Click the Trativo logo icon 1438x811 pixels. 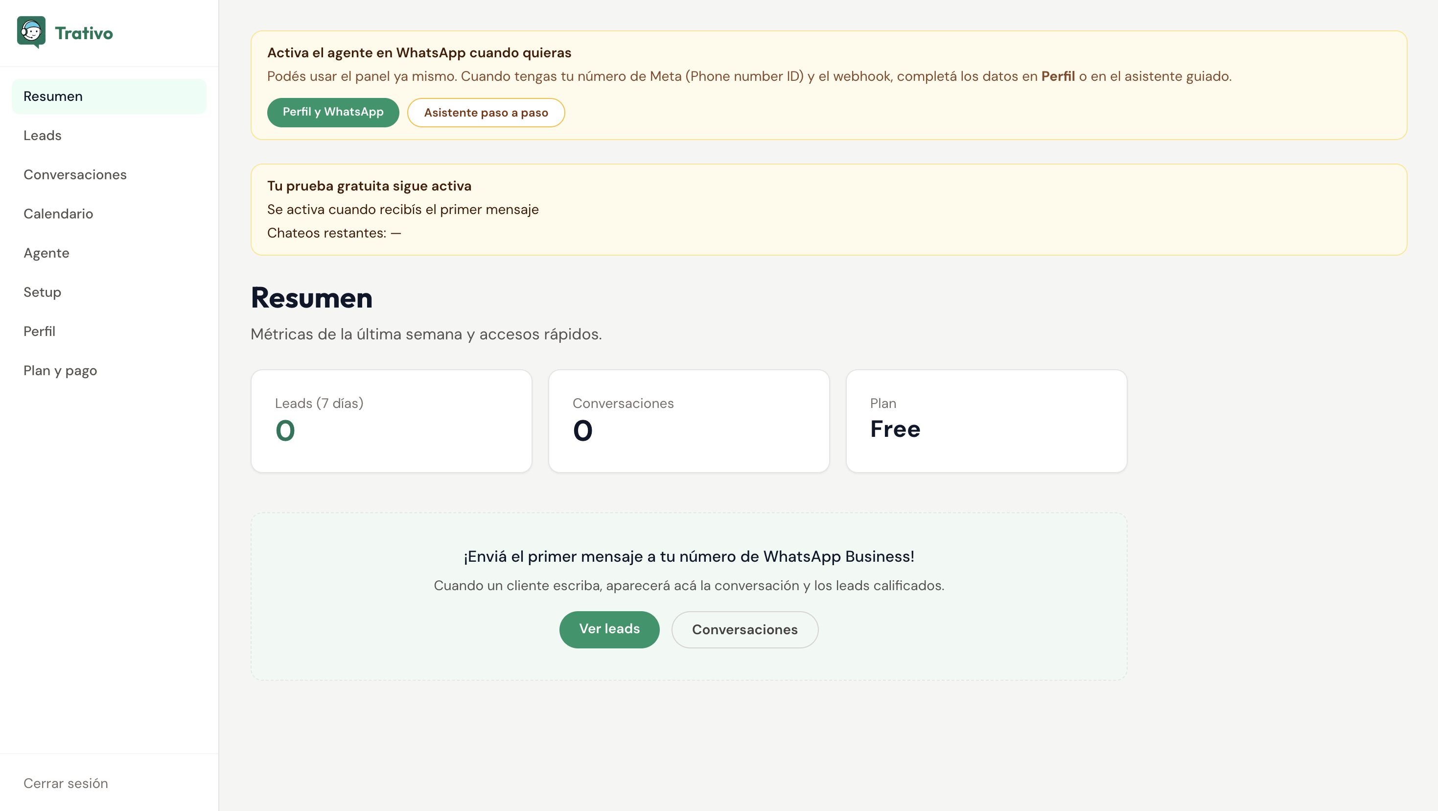click(31, 32)
